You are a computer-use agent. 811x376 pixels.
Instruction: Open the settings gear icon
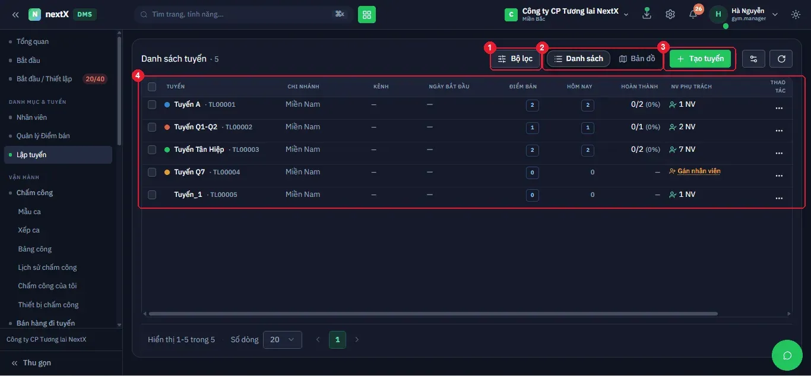[670, 14]
